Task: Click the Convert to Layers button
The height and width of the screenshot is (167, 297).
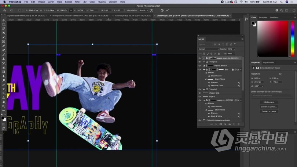Action: coord(269,111)
